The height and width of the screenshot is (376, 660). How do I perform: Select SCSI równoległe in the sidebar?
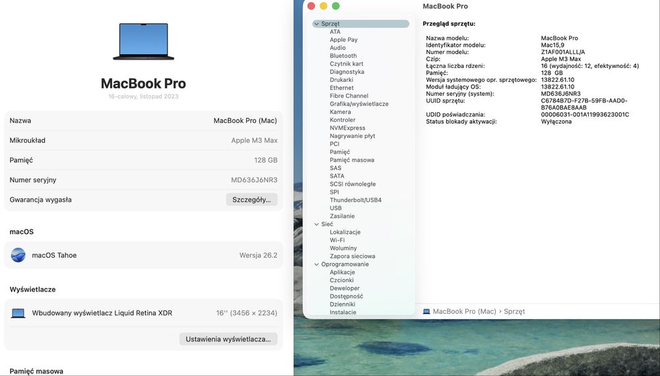pyautogui.click(x=352, y=184)
